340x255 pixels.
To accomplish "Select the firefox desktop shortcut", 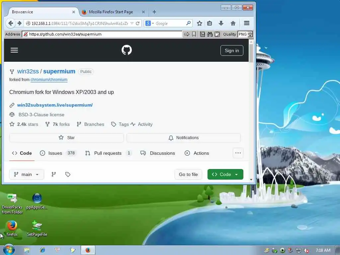I will 12,228.
